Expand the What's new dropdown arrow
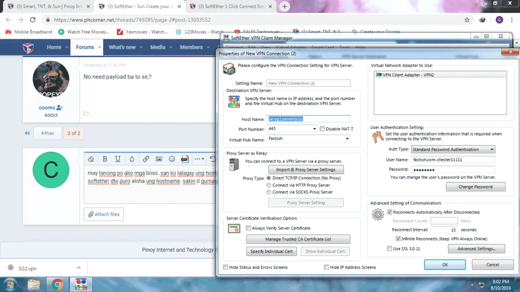This screenshot has height=292, width=520. (x=141, y=47)
